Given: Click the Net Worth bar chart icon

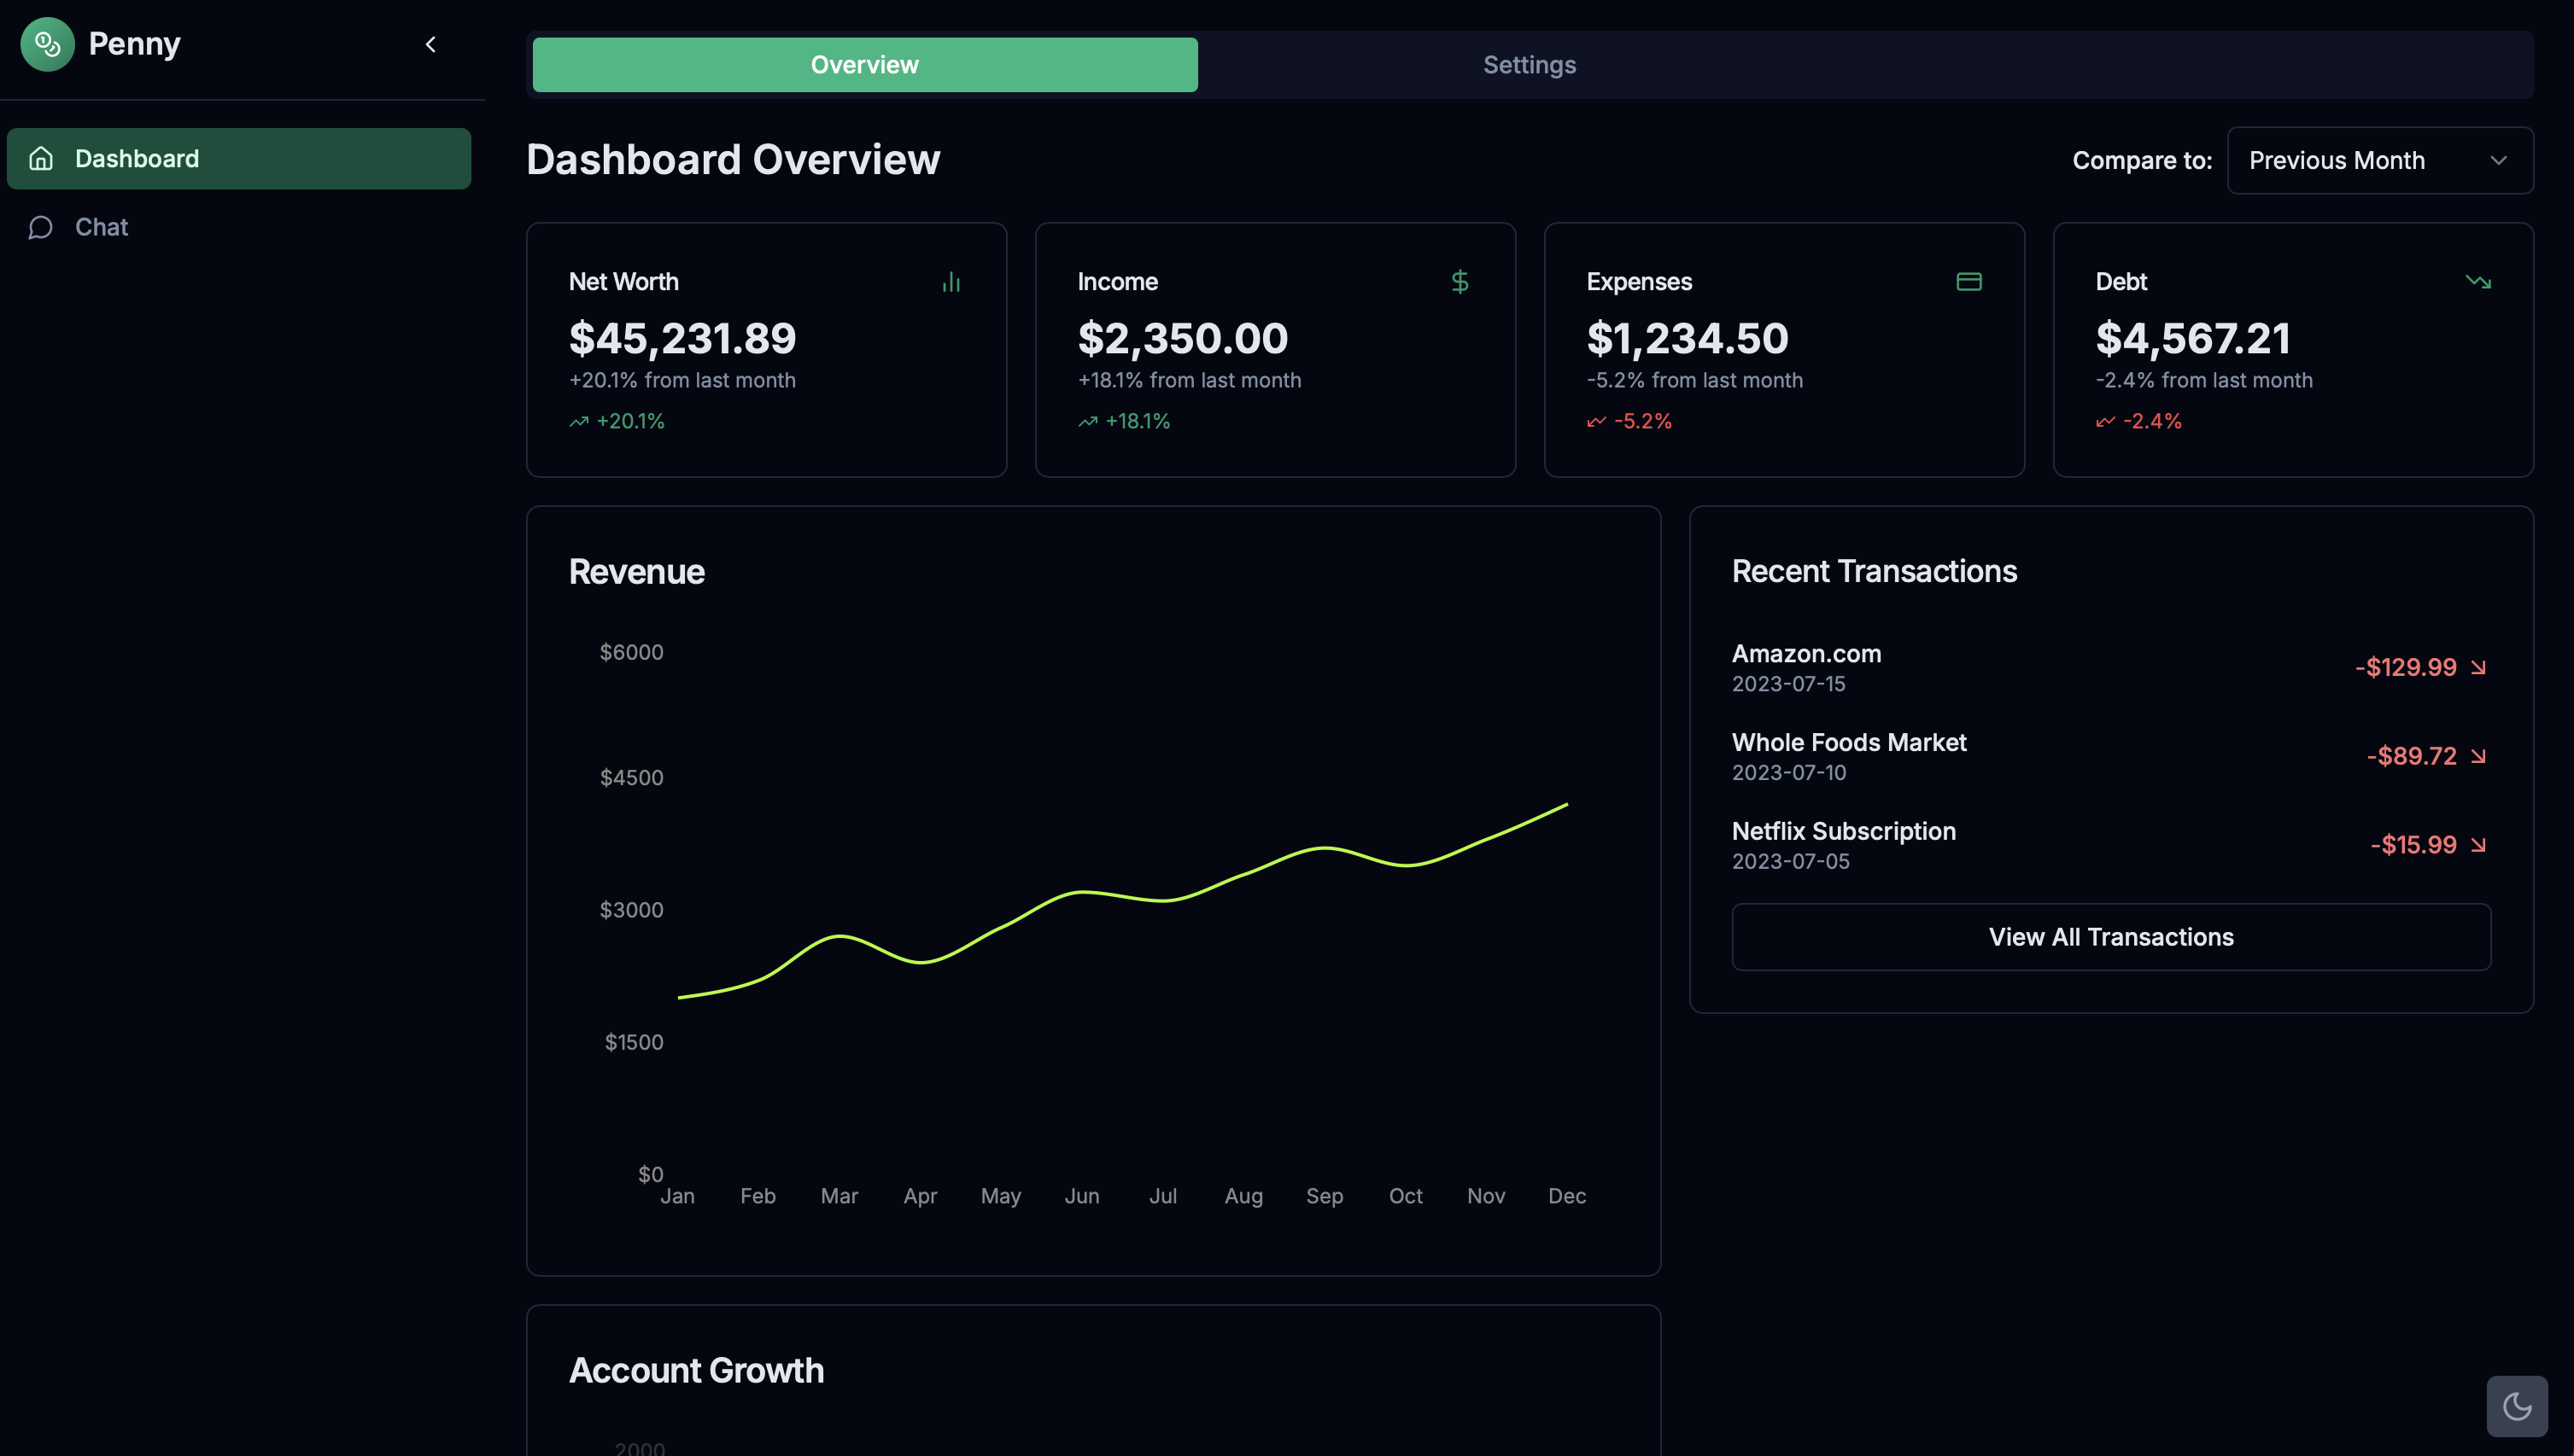Looking at the screenshot, I should click(x=951, y=282).
